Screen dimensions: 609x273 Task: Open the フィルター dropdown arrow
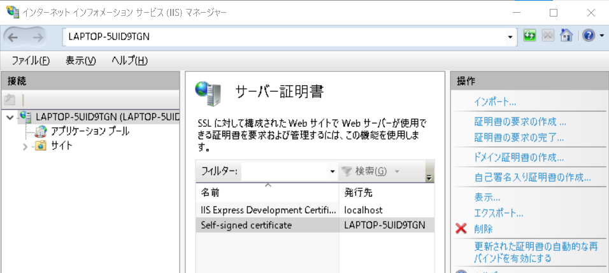point(333,171)
